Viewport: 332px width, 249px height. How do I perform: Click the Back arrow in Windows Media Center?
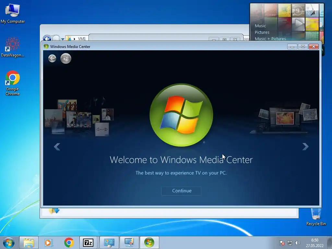tap(52, 58)
